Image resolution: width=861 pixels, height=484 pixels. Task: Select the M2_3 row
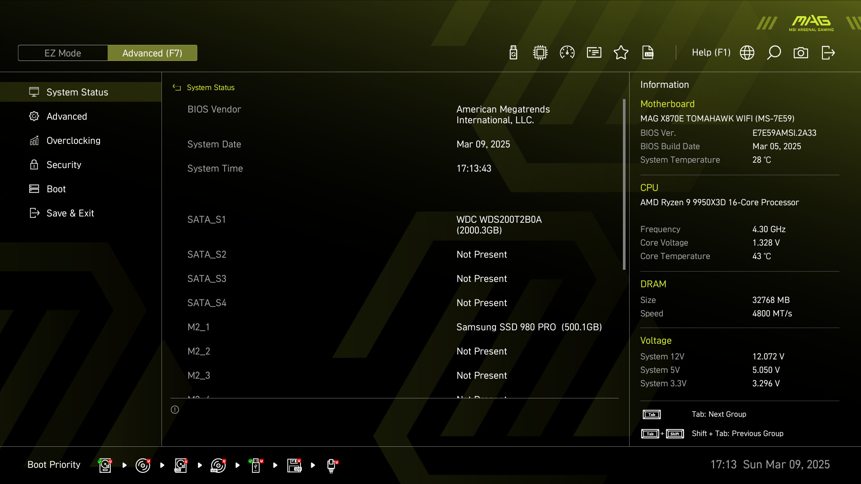click(395, 376)
